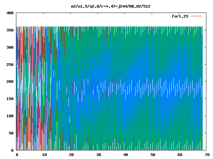The image size is (213, 159).
Task: Click the x-axis label 10
Action: (44, 155)
